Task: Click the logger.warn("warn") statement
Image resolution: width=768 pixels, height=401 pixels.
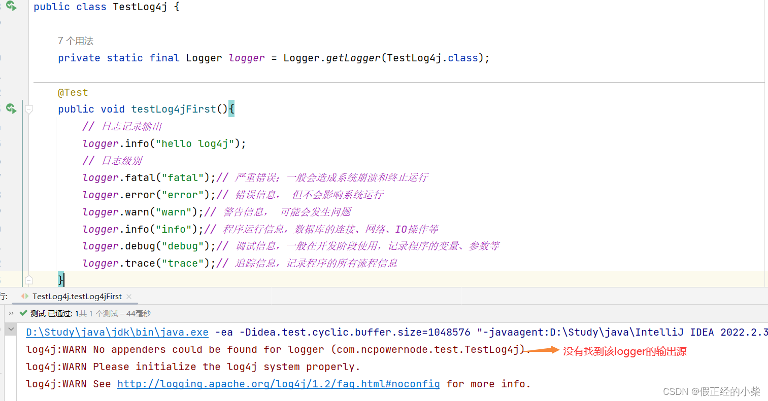Action: pyautogui.click(x=143, y=212)
